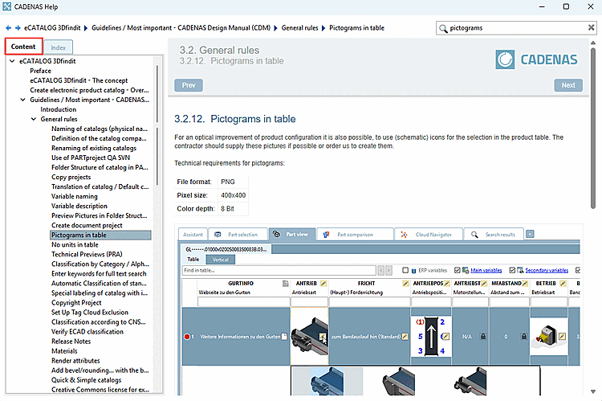Open the Content tab
This screenshot has height=401, width=602.
(23, 47)
